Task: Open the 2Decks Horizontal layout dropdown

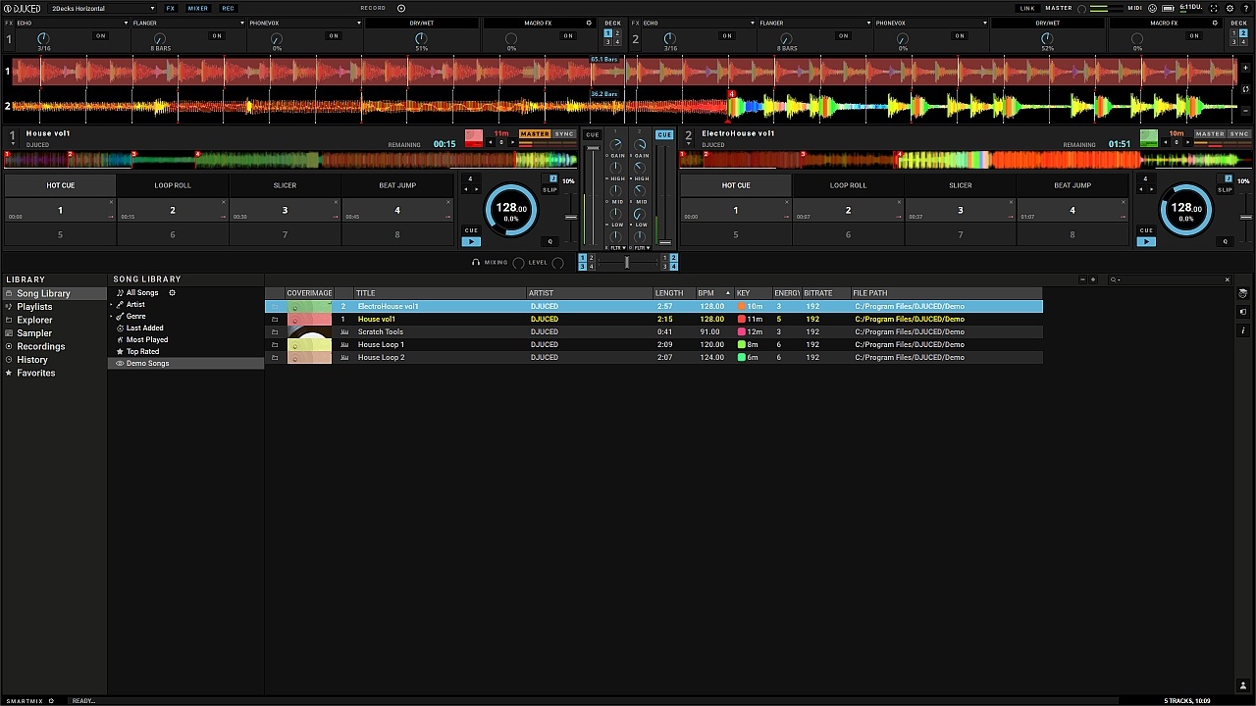Action: click(103, 8)
